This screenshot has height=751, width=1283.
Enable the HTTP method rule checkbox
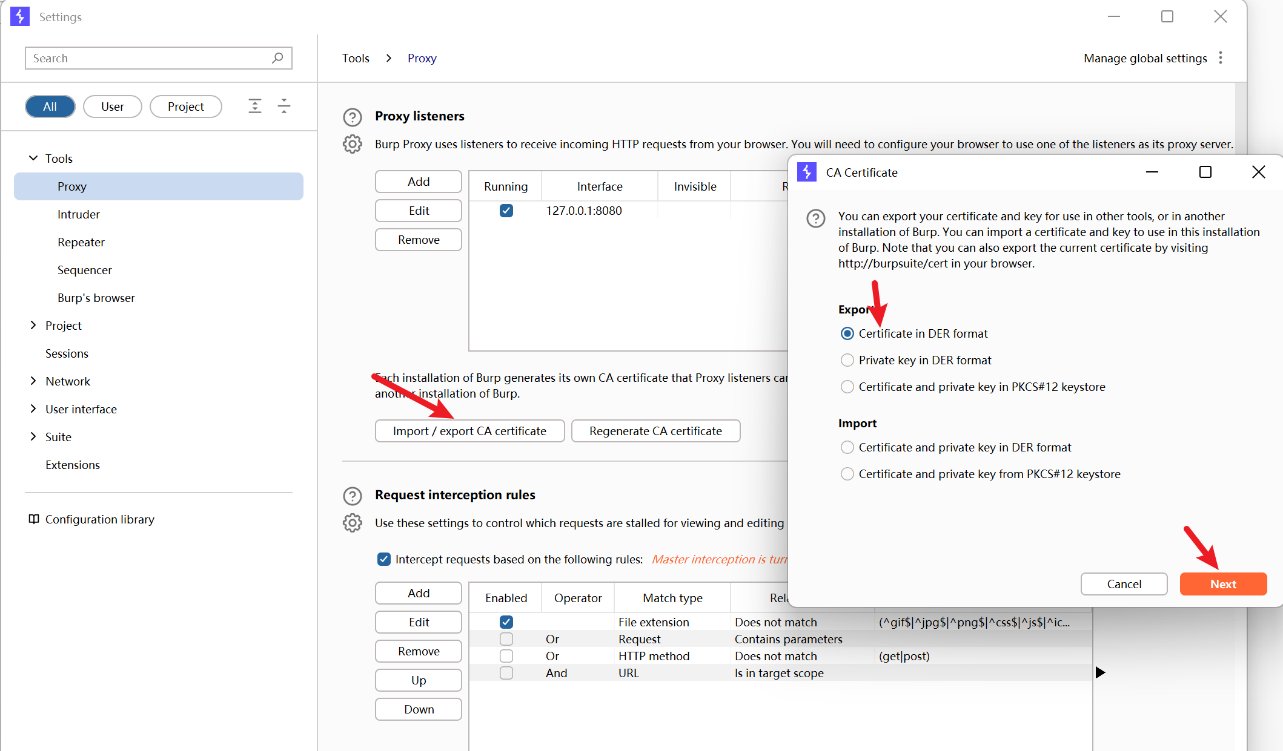point(506,656)
